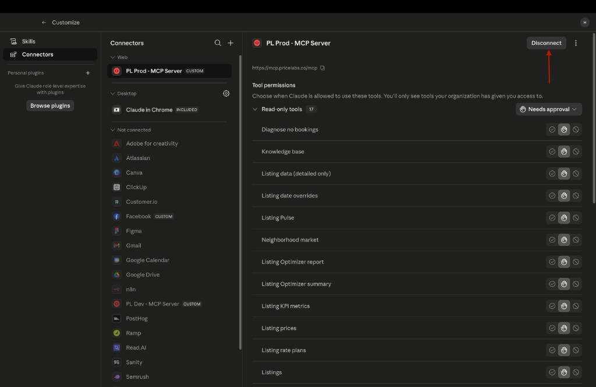Screen dimensions: 596x387
Task: Open Connectors in the sidebar
Action: tap(50, 54)
